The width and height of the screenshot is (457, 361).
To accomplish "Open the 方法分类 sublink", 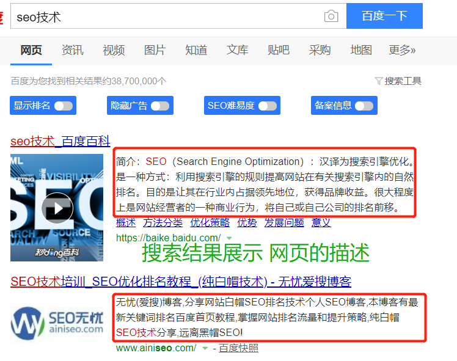I will coord(163,222).
